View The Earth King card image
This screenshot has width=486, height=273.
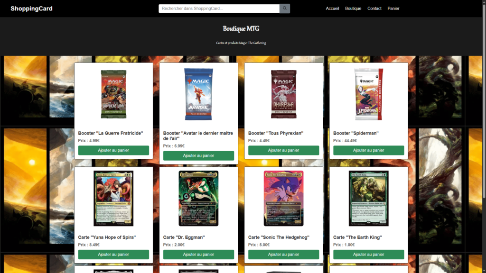tap(368, 198)
